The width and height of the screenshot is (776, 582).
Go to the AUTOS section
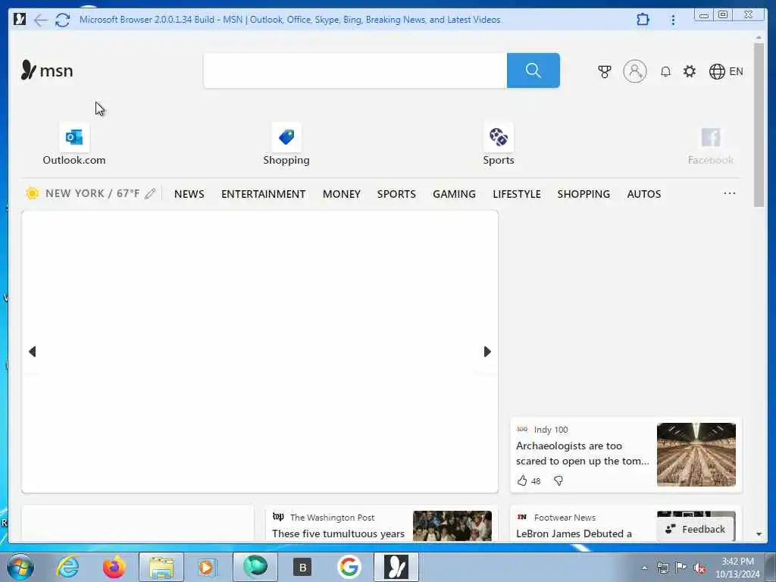coord(644,194)
